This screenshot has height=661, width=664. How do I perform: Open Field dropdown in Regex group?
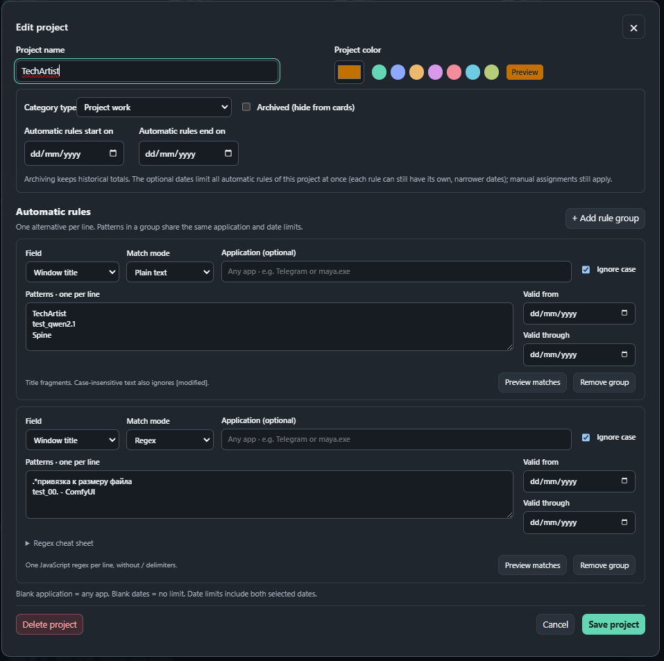(x=72, y=440)
